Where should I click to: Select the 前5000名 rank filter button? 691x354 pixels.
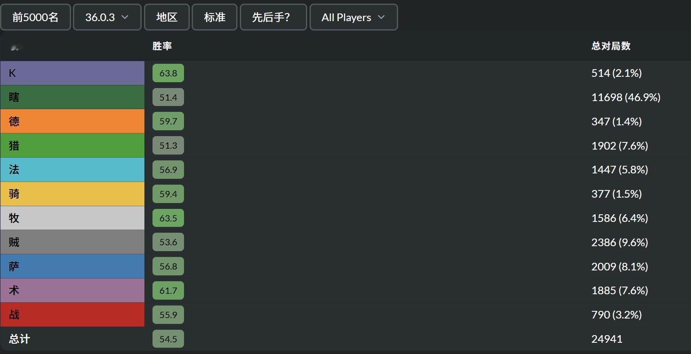pos(36,17)
